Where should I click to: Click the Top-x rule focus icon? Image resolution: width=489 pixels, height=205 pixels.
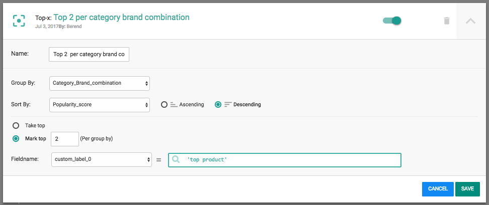[19, 21]
